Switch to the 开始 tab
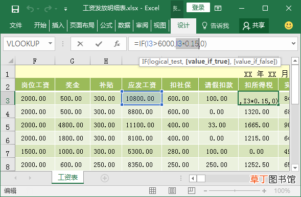Screen dimensions: 301x197 pos(40,25)
